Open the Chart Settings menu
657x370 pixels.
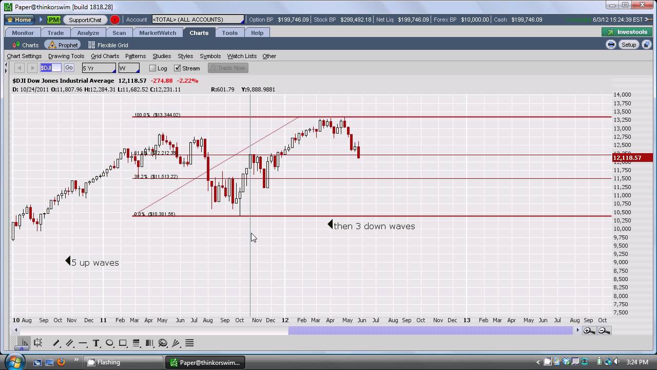(24, 56)
